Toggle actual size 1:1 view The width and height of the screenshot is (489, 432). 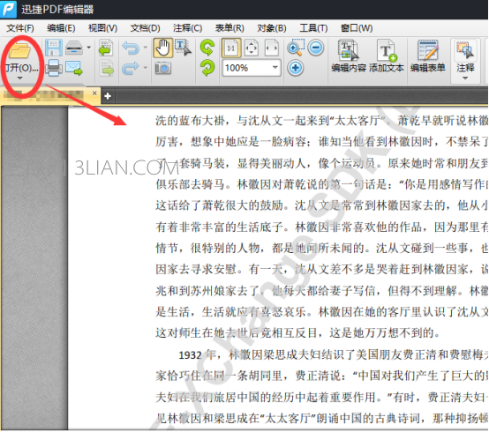231,48
